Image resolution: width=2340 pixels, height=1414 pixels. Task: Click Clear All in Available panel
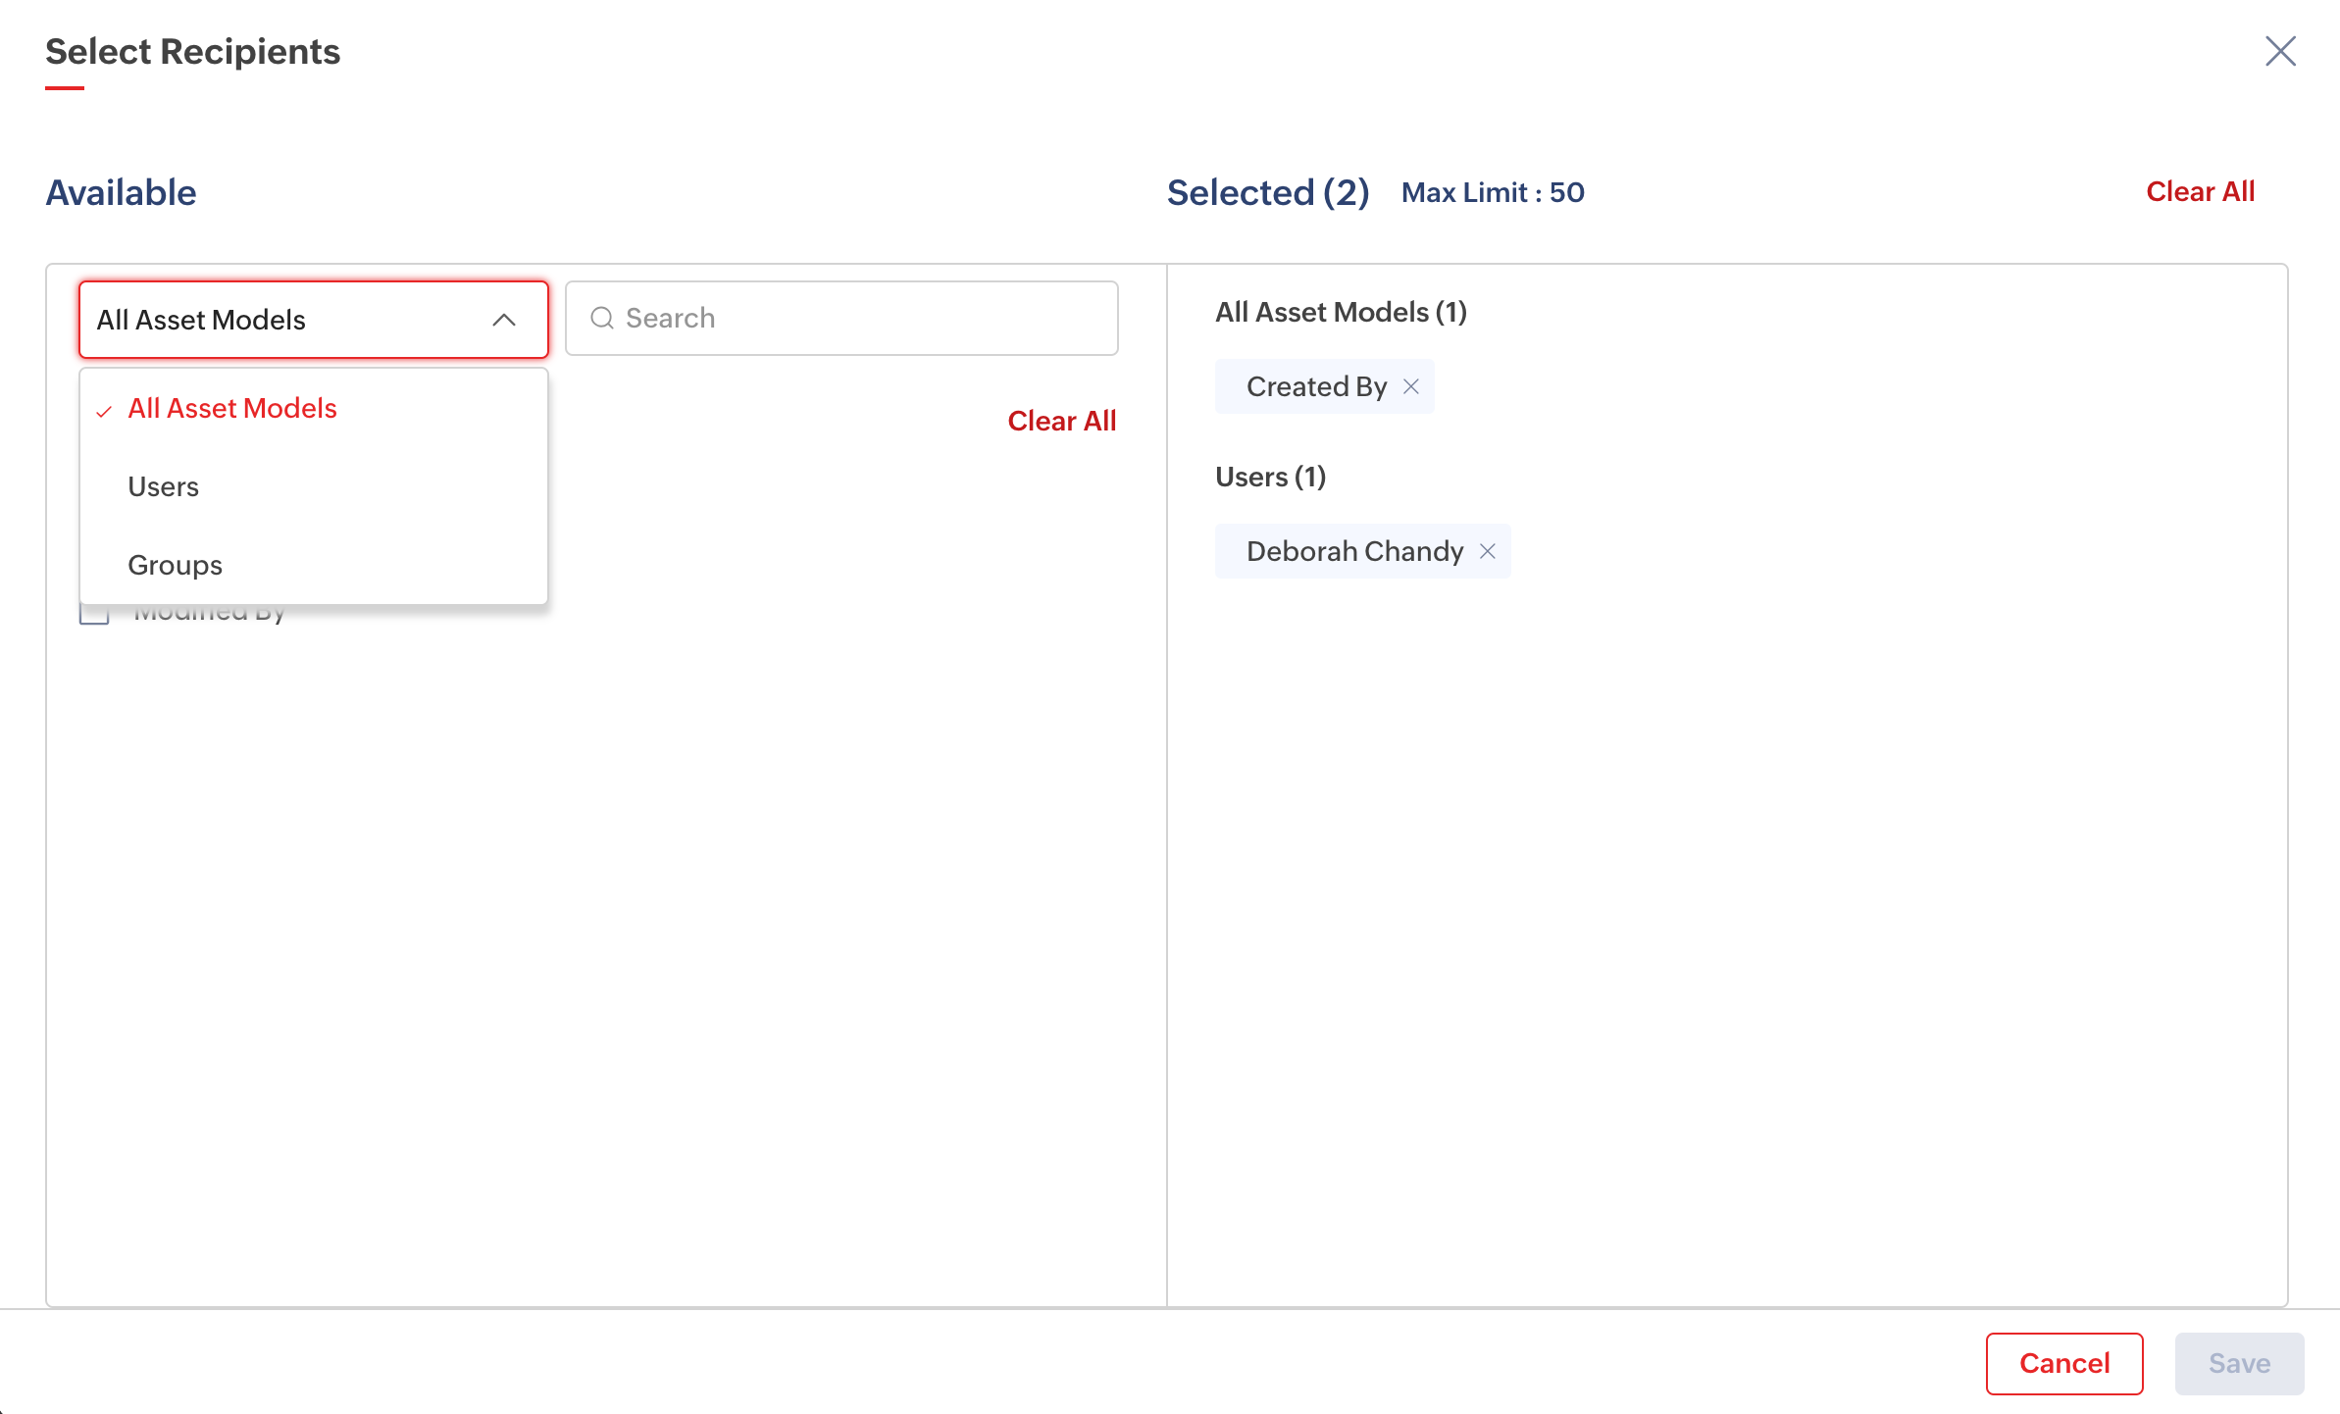(1061, 421)
